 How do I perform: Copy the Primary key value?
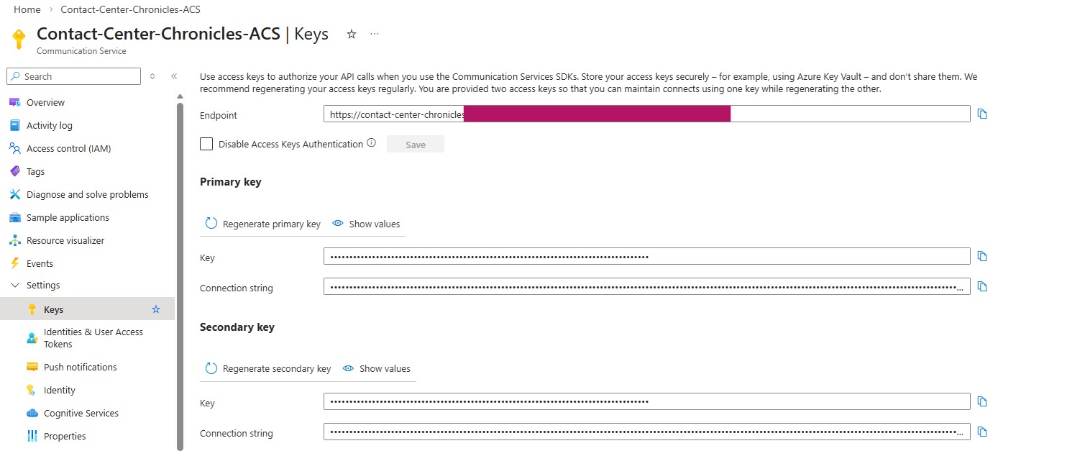(x=982, y=256)
